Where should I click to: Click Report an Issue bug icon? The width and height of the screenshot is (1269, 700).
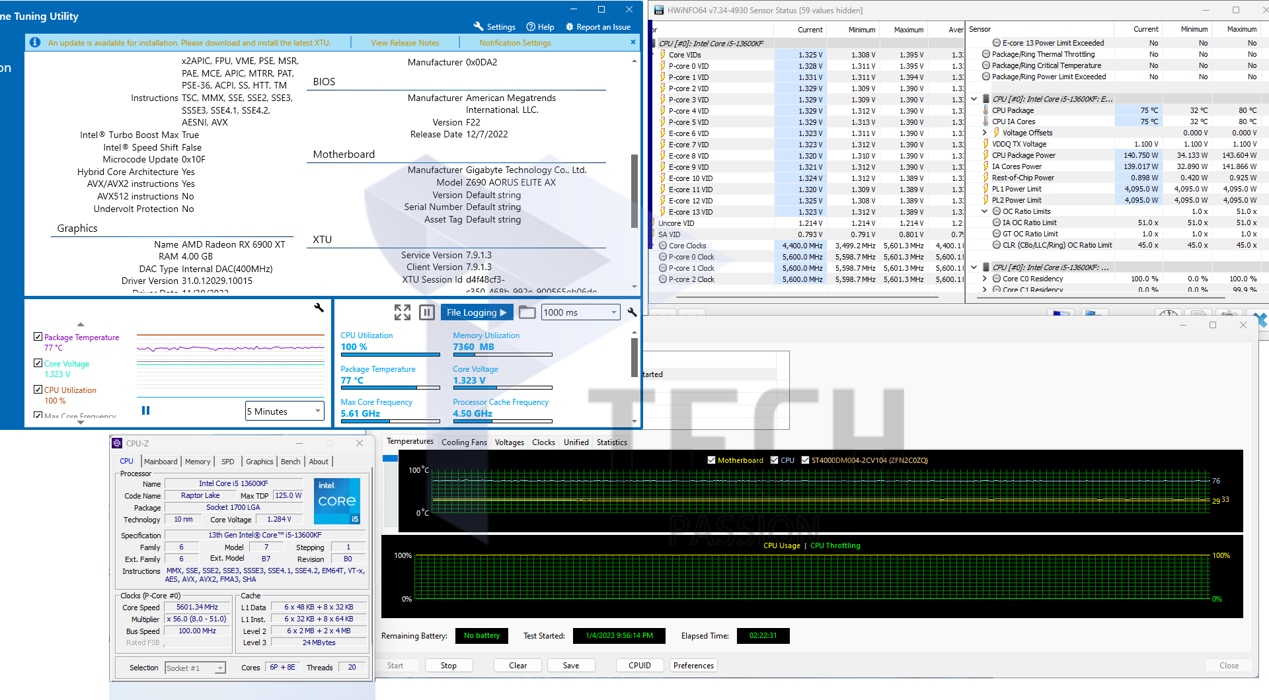pos(570,26)
